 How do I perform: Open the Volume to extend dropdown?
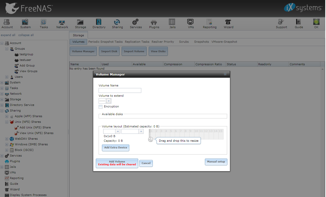pos(109,101)
